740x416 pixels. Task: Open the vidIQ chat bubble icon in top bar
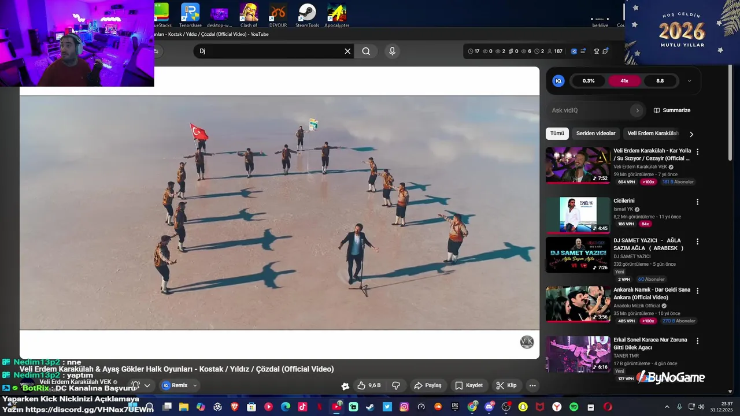click(605, 51)
